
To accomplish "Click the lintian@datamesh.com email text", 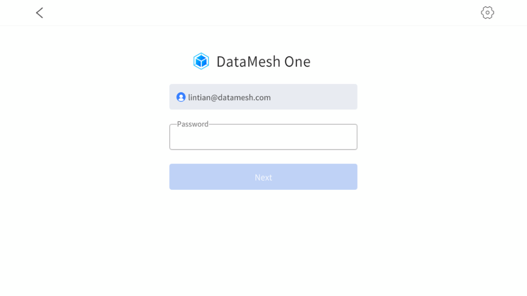I will click(229, 97).
